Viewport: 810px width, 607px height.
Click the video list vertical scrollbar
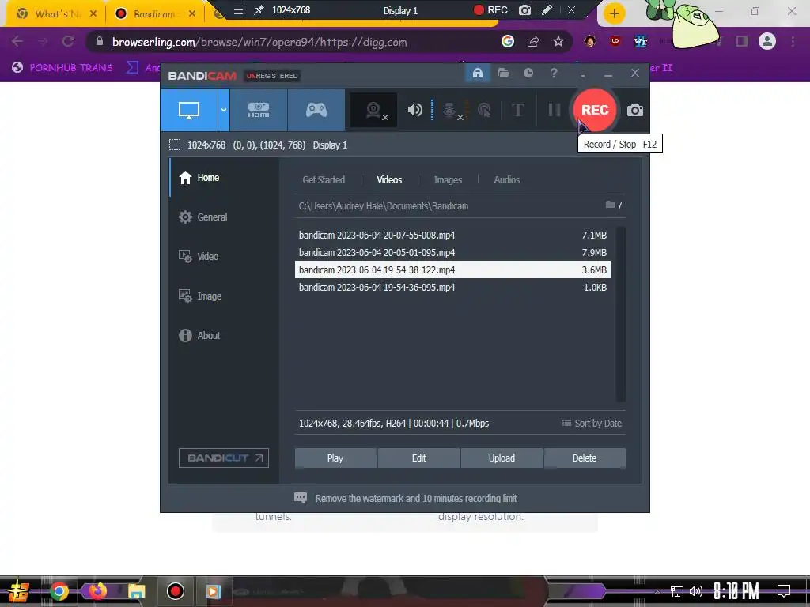[x=620, y=314]
